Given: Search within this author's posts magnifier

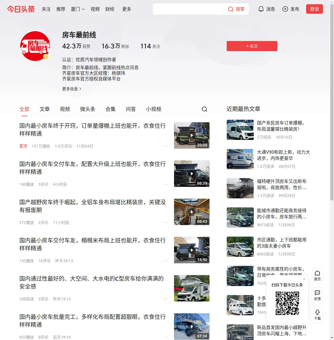Looking at the screenshot, I should point(204,109).
